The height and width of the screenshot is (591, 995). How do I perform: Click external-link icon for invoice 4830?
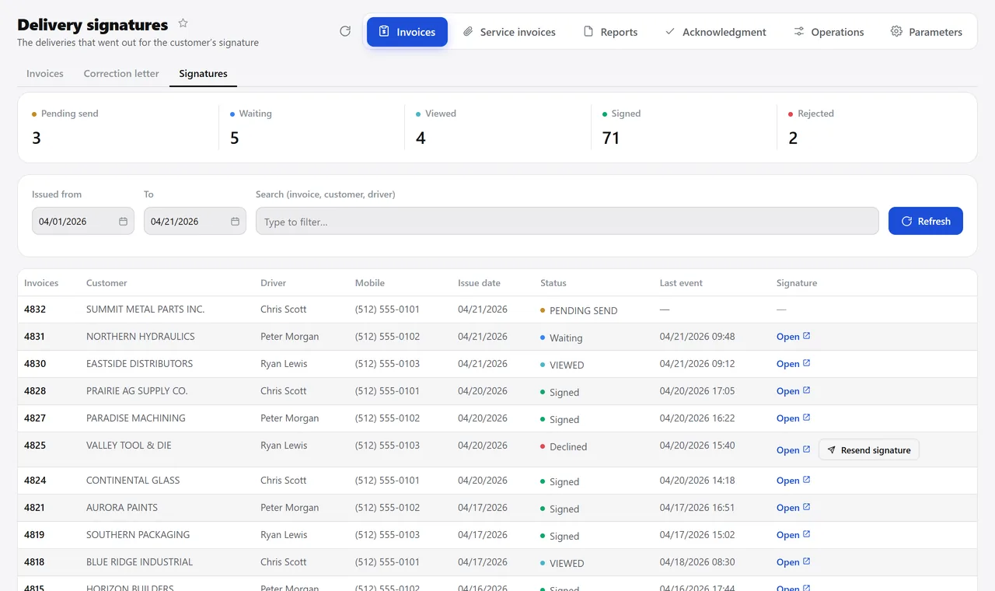tap(807, 363)
